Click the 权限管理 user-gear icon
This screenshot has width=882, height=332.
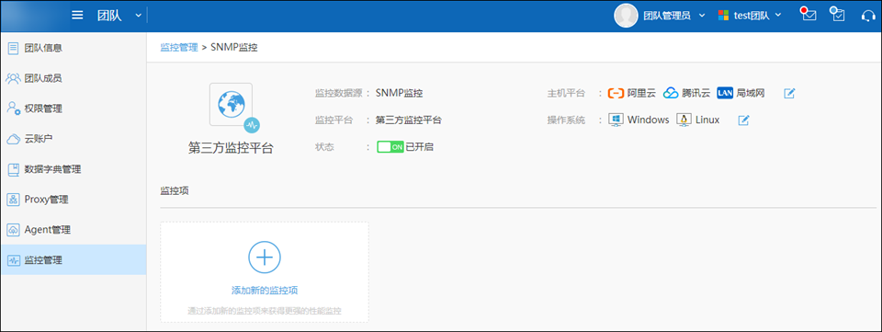point(13,109)
